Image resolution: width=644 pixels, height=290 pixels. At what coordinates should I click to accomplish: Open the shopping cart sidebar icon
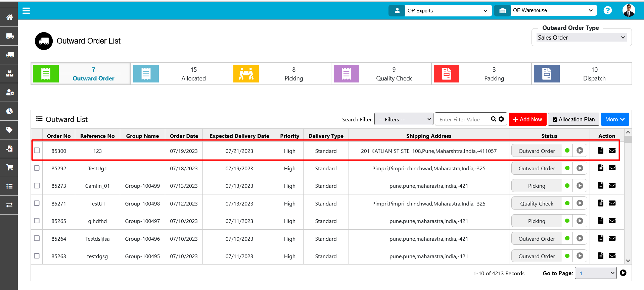pyautogui.click(x=9, y=167)
